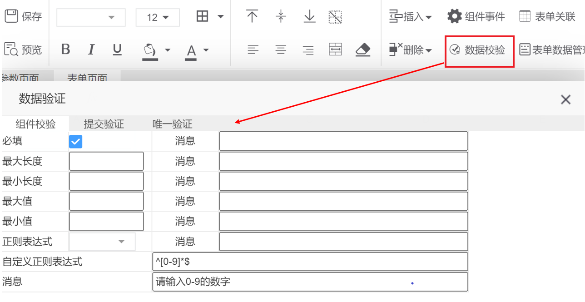Click the 数据验证 dialog title
The image size is (585, 302).
(x=42, y=99)
